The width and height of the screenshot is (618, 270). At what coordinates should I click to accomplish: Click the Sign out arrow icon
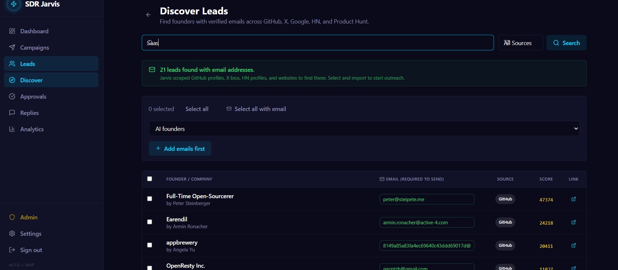[x=12, y=250]
